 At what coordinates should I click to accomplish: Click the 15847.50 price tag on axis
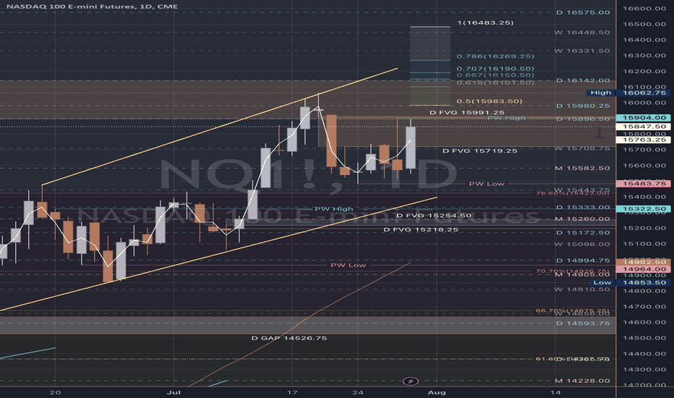tap(644, 127)
